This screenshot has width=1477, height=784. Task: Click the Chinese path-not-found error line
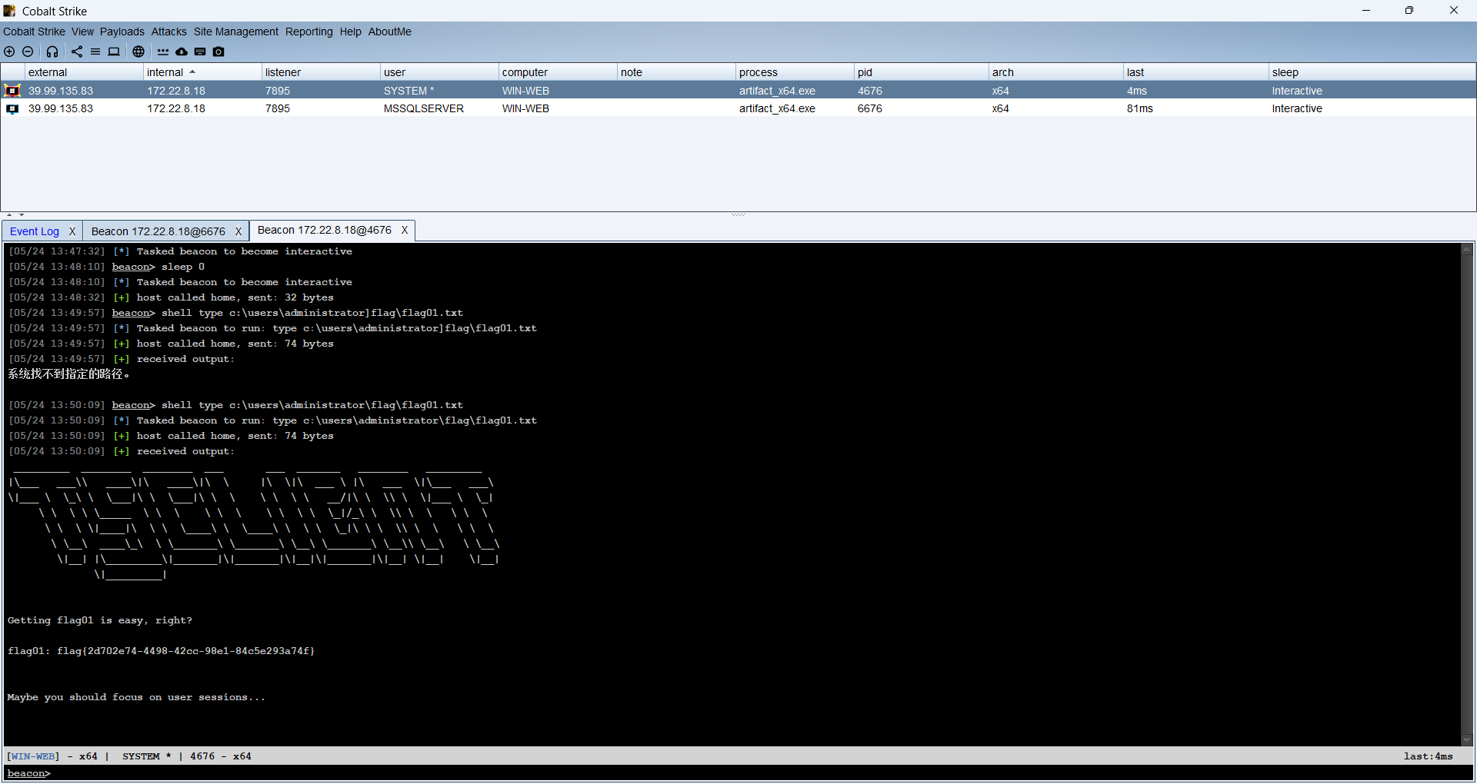point(68,374)
